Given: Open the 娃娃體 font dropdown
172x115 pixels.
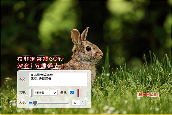Looking at the screenshot, I should (46, 93).
